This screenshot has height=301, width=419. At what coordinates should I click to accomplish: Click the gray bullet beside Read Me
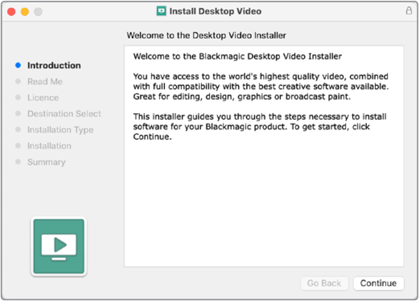[18, 82]
